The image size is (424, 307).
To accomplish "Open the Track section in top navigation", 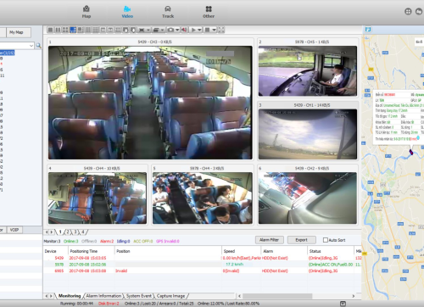I will pyautogui.click(x=168, y=12).
